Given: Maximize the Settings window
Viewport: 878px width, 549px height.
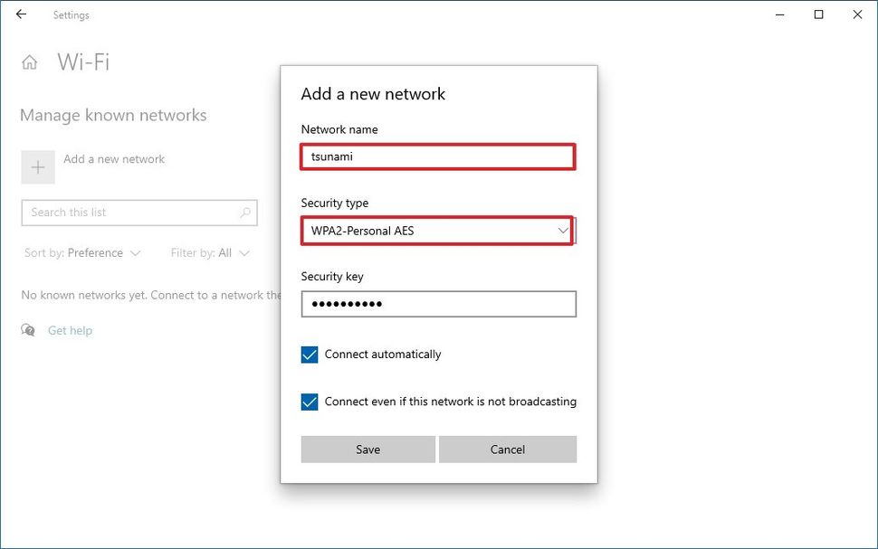Looking at the screenshot, I should 818,14.
